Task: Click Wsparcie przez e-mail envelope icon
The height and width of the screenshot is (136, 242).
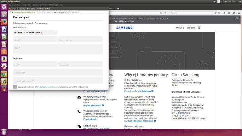Action: [x=79, y=97]
